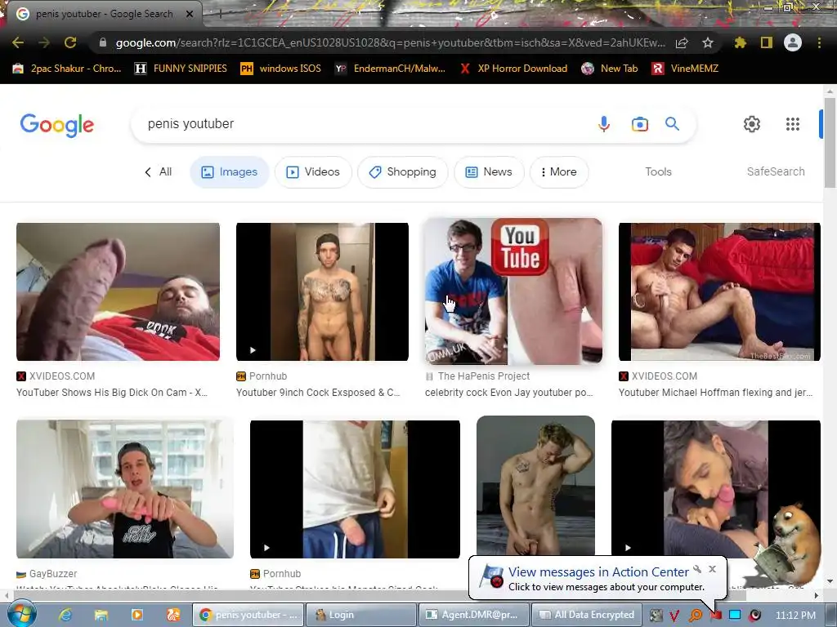The image size is (837, 627).
Task: Open the media player taskbar icon
Action: (137, 615)
